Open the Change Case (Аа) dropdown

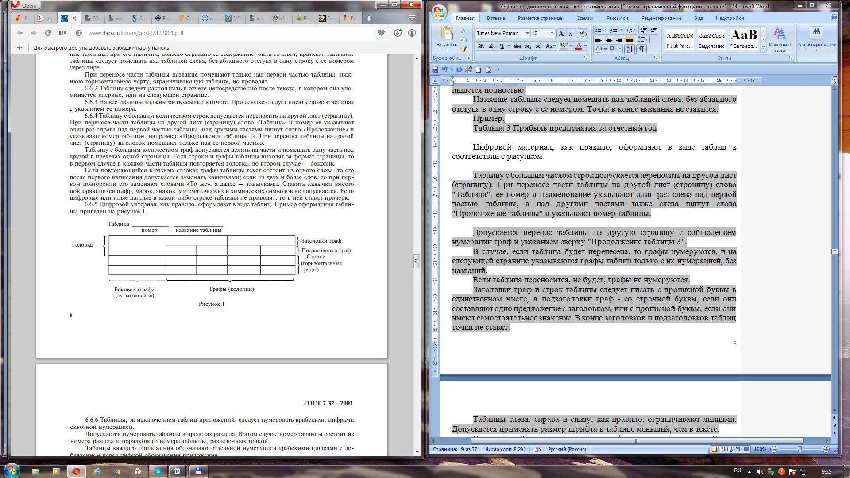pyautogui.click(x=550, y=46)
